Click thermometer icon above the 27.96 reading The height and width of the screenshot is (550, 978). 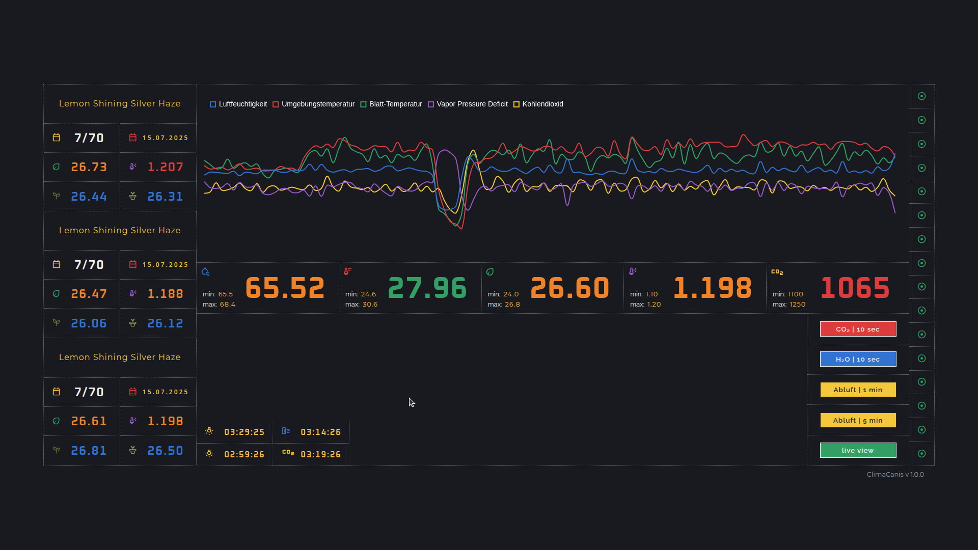coord(347,271)
